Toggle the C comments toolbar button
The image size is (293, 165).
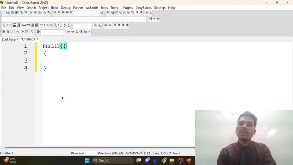click(x=69, y=25)
